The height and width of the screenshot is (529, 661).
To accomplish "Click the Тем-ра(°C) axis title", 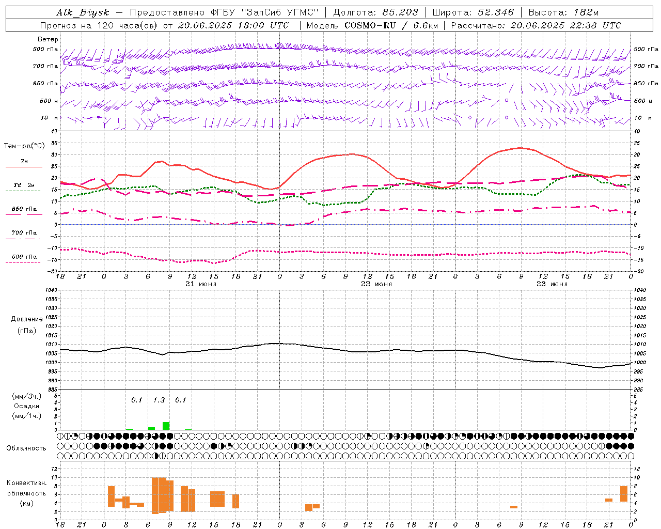I will pos(24,146).
